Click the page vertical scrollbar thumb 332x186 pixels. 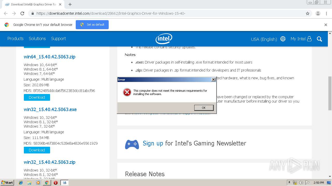pyautogui.click(x=330, y=93)
